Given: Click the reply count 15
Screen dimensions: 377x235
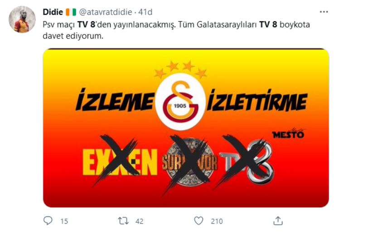Looking at the screenshot, I should point(64,221).
